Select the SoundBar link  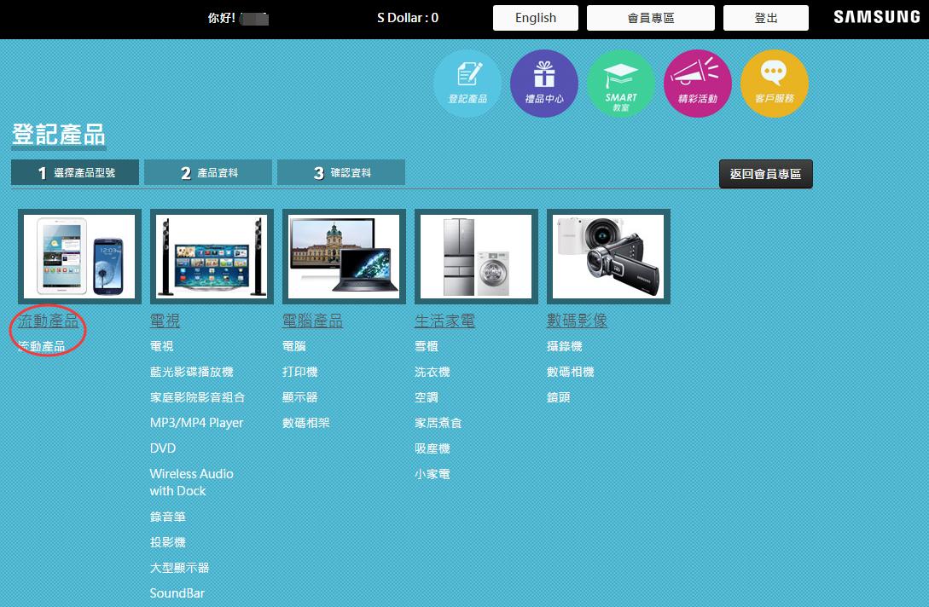pos(177,593)
